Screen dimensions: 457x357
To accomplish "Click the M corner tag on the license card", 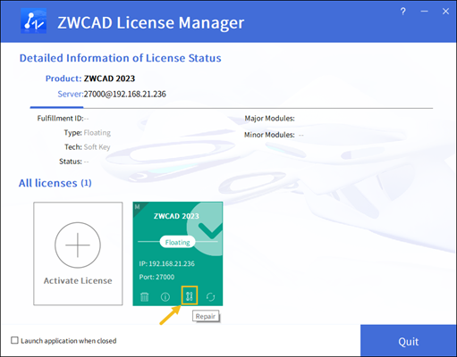I will 137,207.
